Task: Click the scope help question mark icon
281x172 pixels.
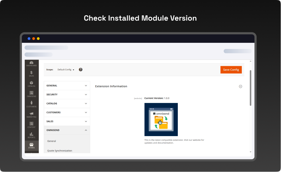Action: 81,70
